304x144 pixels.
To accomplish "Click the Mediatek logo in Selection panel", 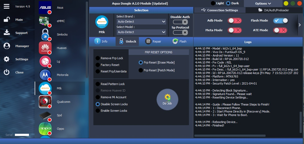I will click(102, 22).
